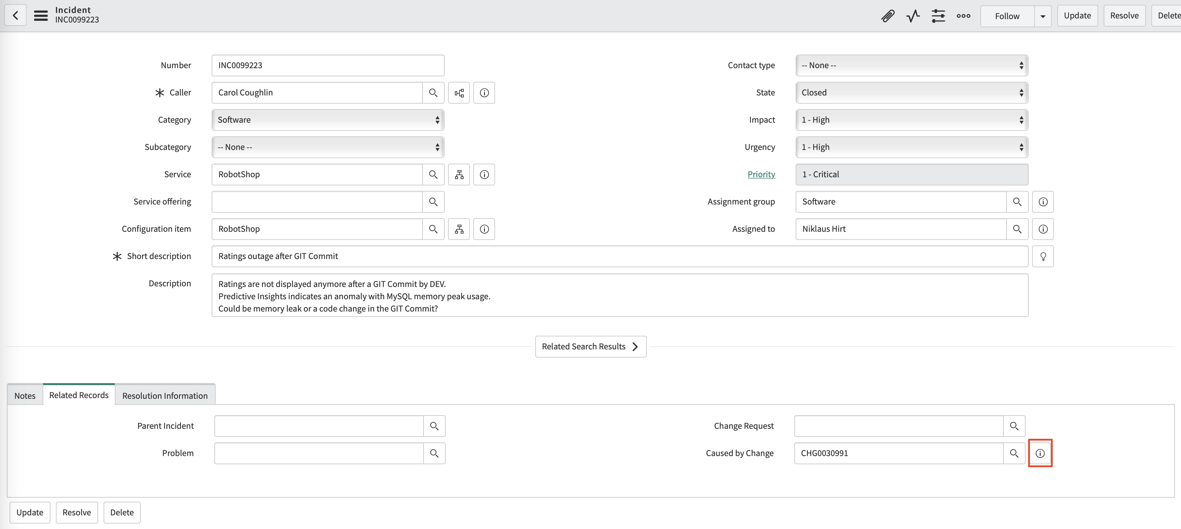Open the activity stream pulse icon
The height and width of the screenshot is (529, 1181).
pyautogui.click(x=913, y=16)
